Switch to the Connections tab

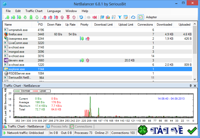[x=81, y=126]
